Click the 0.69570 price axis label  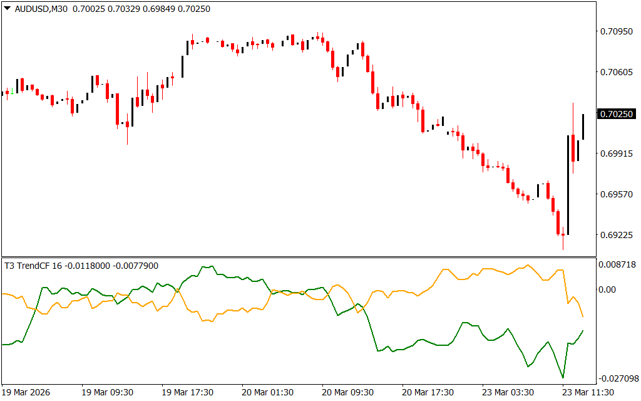pos(616,195)
